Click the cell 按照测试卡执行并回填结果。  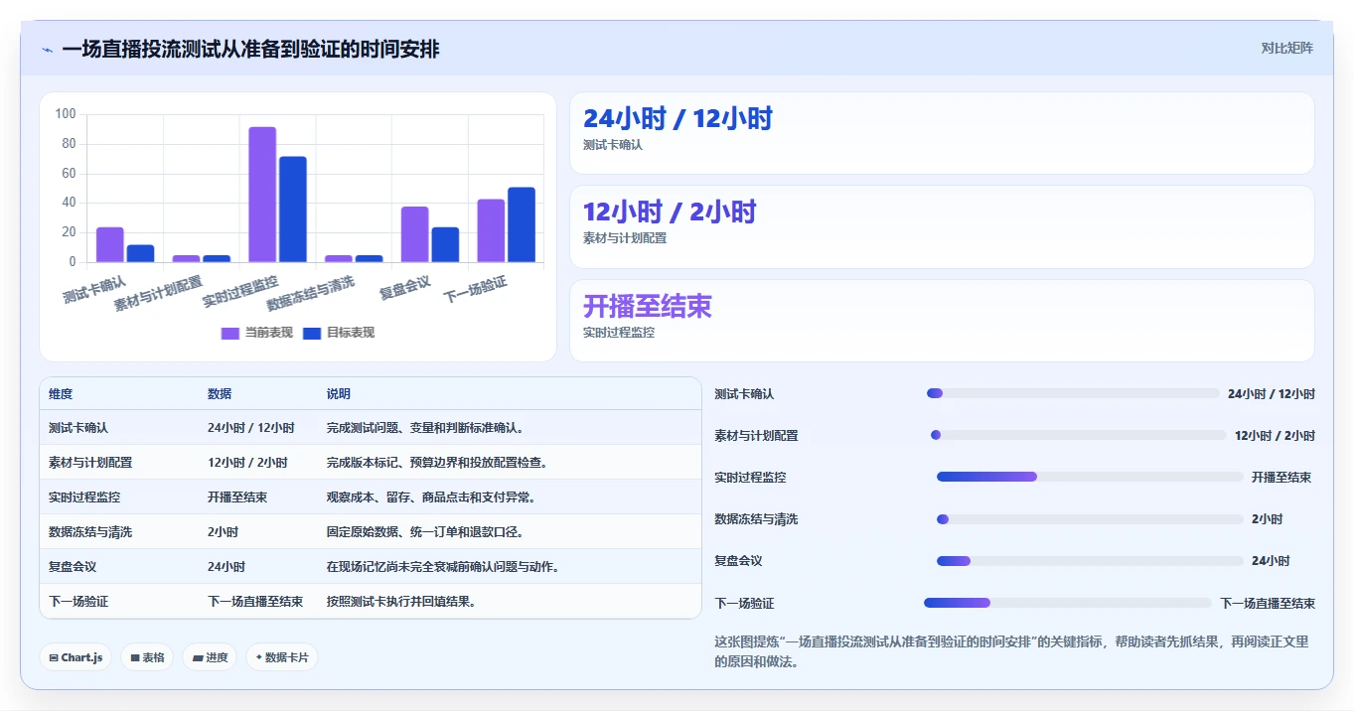click(401, 602)
